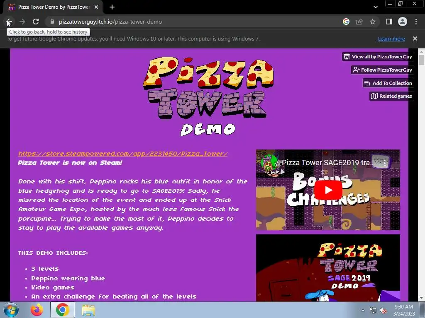
Task: Share this page via share icon
Action: pyautogui.click(x=359, y=22)
